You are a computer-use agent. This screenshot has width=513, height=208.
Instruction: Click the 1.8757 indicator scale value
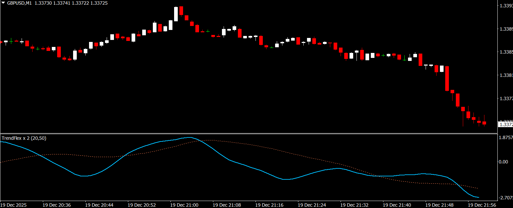506,138
